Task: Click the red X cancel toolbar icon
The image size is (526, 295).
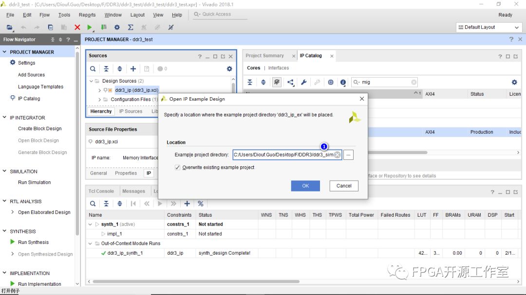Action: tap(77, 28)
